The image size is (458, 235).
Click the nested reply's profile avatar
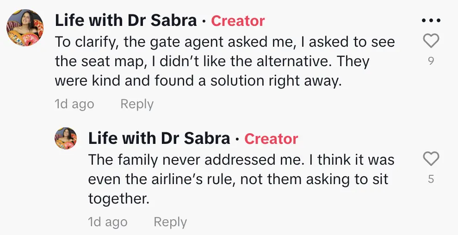(x=66, y=138)
